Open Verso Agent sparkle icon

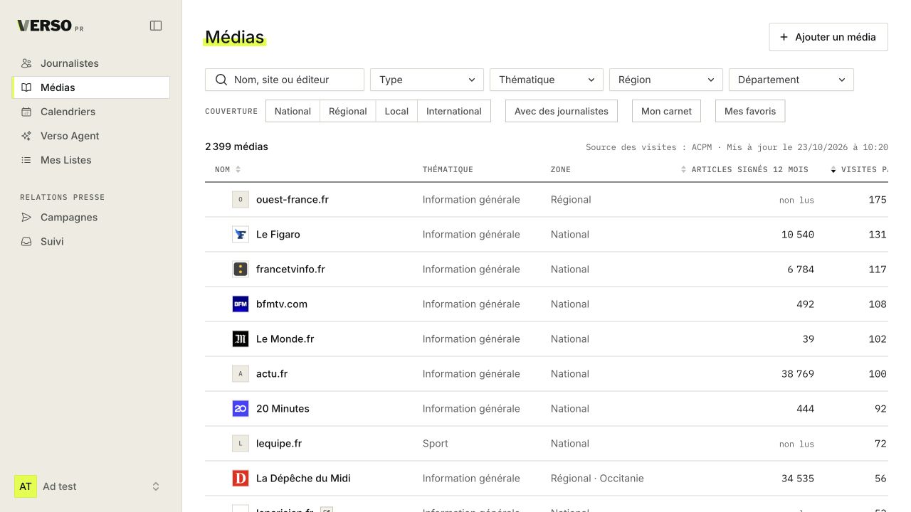coord(26,136)
